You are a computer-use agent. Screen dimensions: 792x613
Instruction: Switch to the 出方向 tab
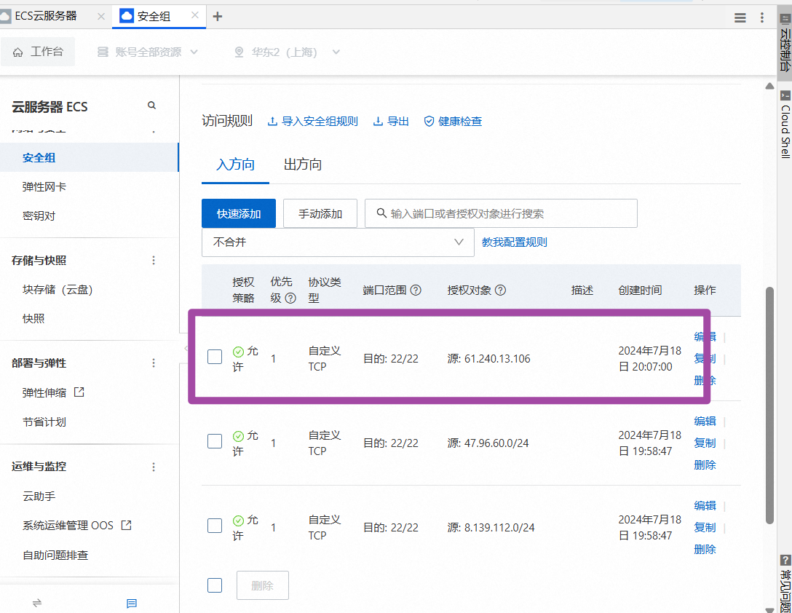[x=302, y=165]
